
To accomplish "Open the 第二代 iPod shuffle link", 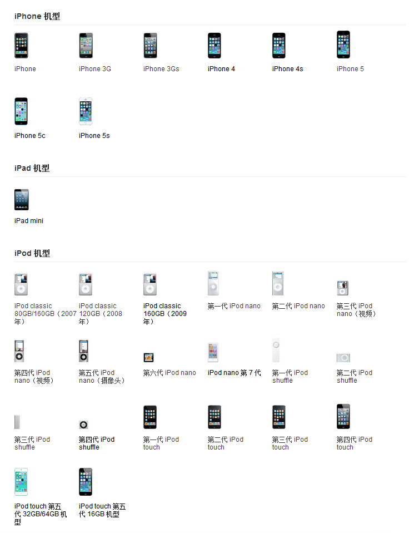I will pos(355,376).
